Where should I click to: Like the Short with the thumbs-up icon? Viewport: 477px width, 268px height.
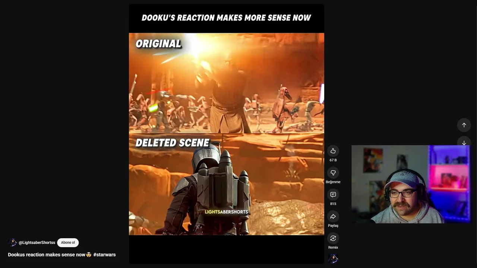tap(333, 151)
